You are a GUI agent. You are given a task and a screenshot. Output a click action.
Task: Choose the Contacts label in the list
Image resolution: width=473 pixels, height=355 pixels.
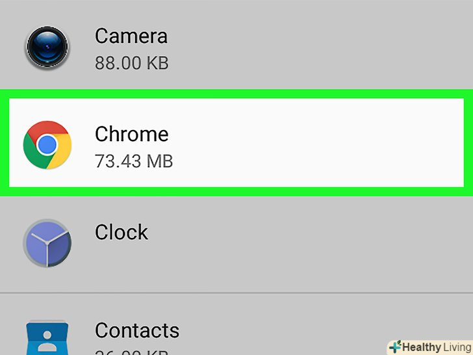[136, 330]
